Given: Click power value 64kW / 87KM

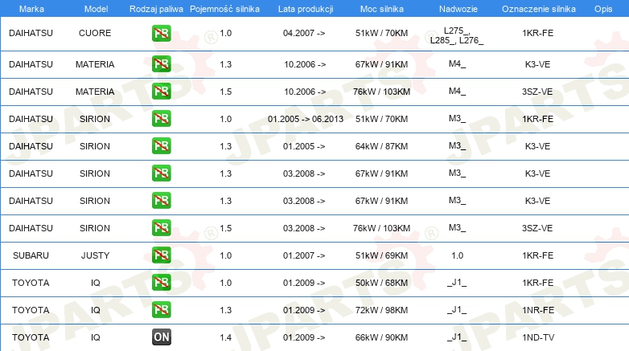Looking at the screenshot, I should pos(381,146).
